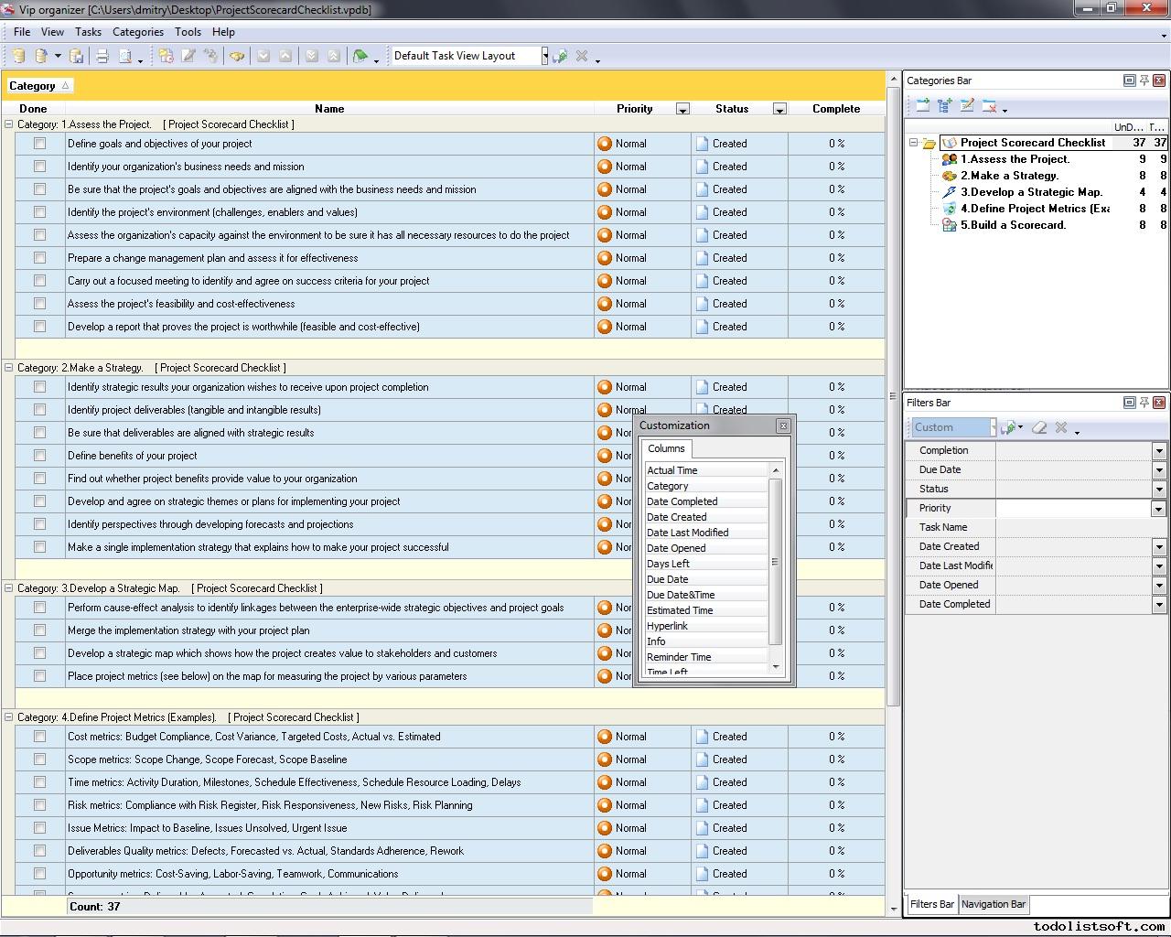Switch to the Navigation Bar tab

point(993,904)
